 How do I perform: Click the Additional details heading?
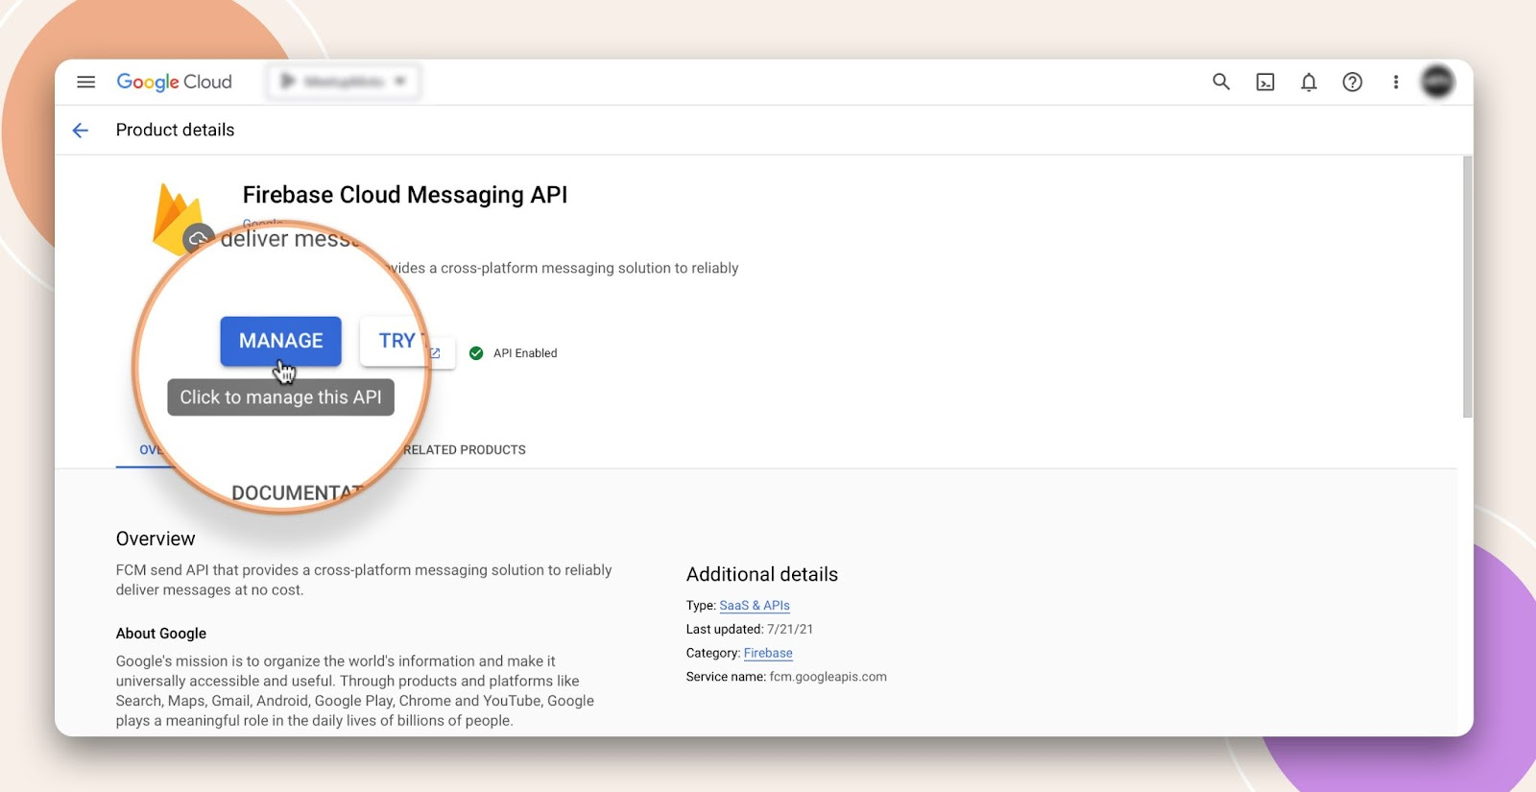click(x=762, y=574)
